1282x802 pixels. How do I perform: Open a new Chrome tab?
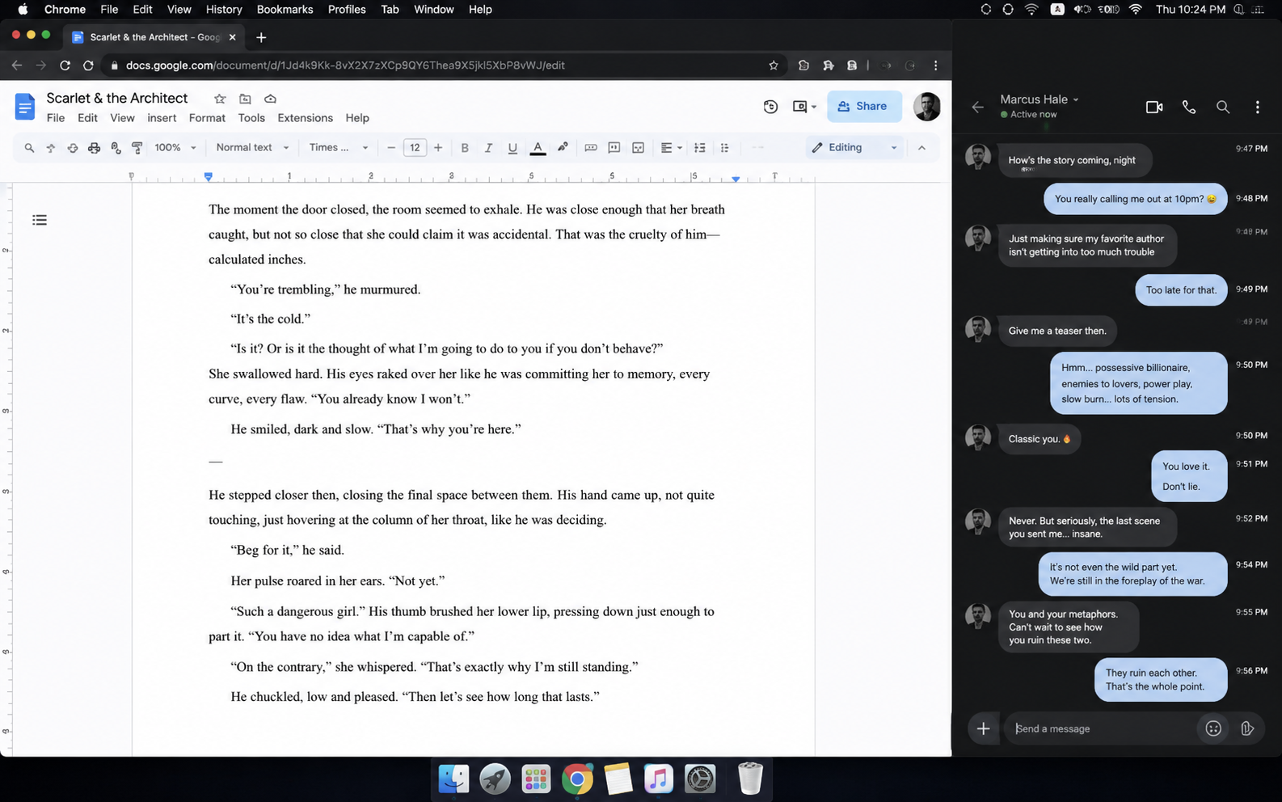tap(261, 37)
